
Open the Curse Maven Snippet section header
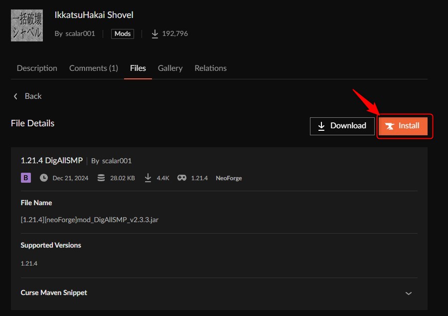pyautogui.click(x=54, y=293)
